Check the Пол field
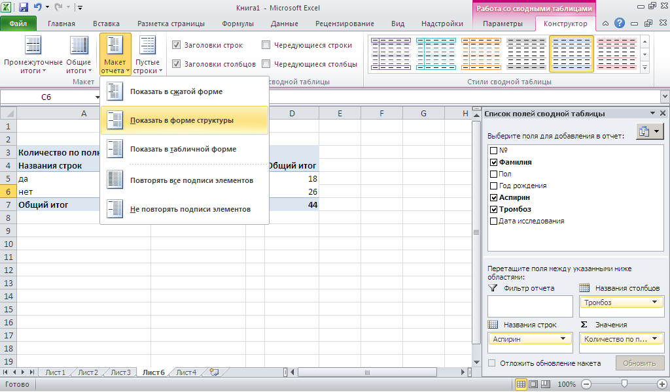The image size is (670, 392). (x=493, y=174)
